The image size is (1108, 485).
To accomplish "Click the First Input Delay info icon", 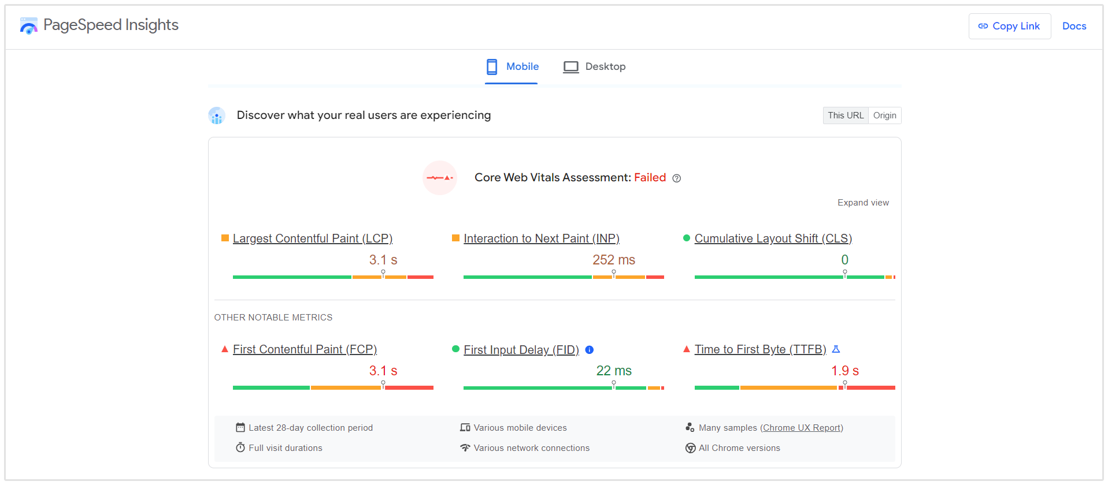I will pyautogui.click(x=590, y=350).
